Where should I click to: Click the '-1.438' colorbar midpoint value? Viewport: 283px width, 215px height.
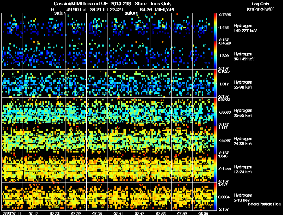pyautogui.click(x=224, y=28)
